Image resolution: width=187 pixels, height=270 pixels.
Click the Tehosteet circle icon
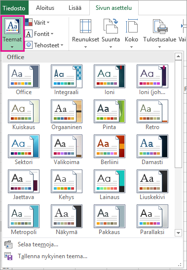point(29,45)
